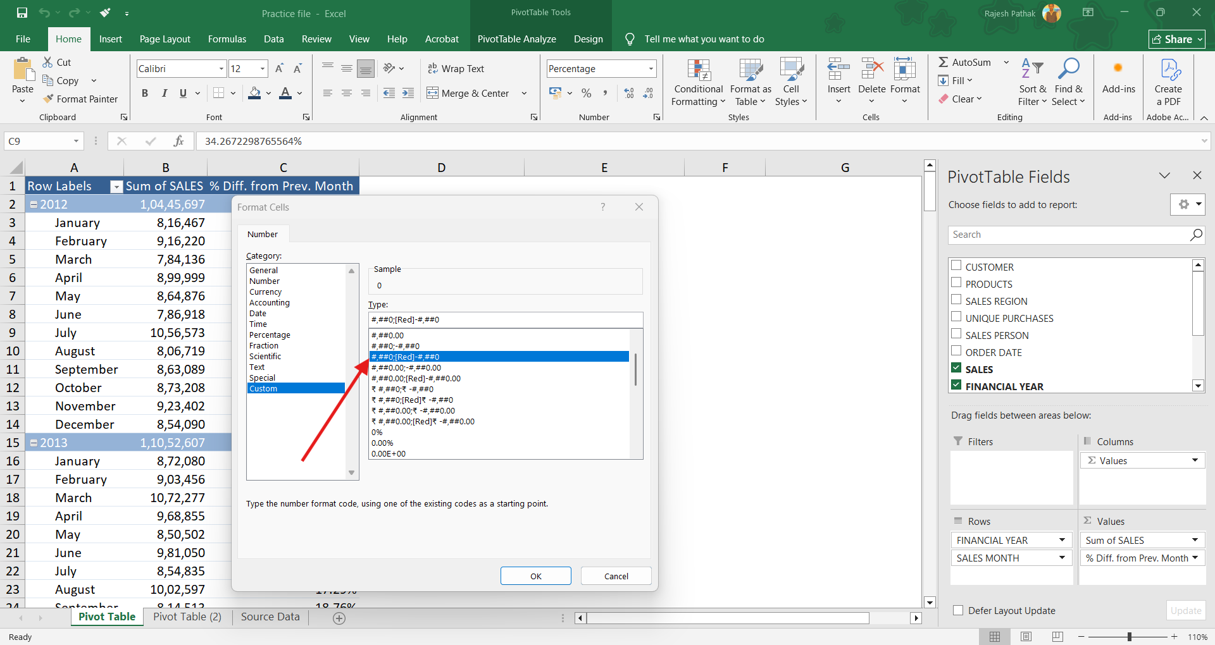The height and width of the screenshot is (645, 1215).
Task: Click the Merge & Center icon
Action: click(x=433, y=94)
